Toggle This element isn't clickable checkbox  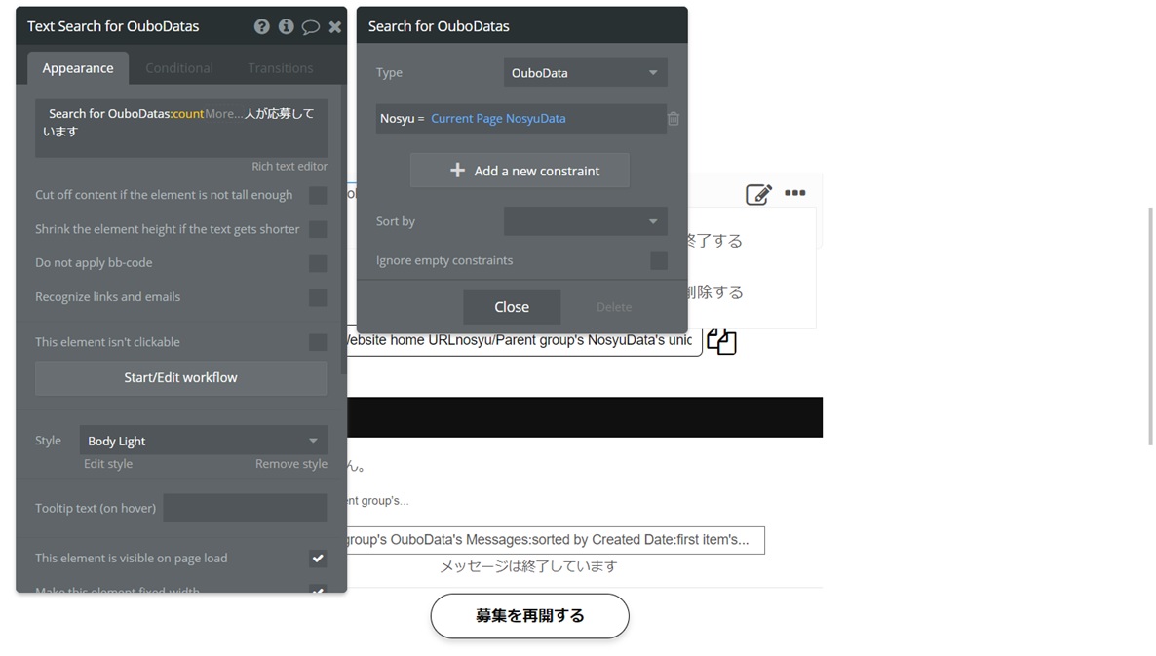click(x=318, y=342)
